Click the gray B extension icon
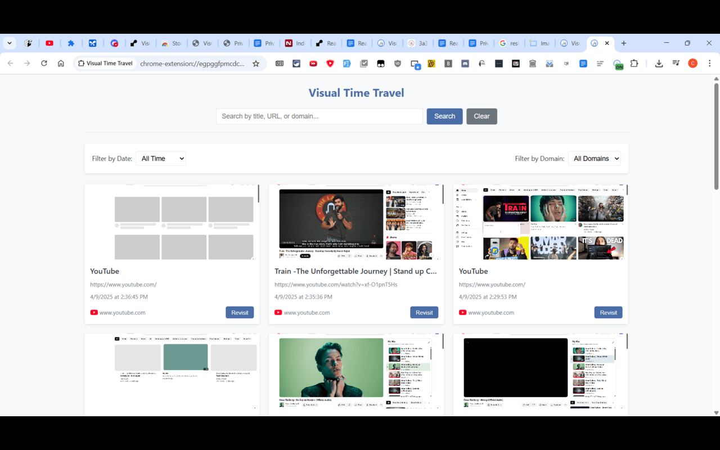The image size is (720, 450). 448,64
